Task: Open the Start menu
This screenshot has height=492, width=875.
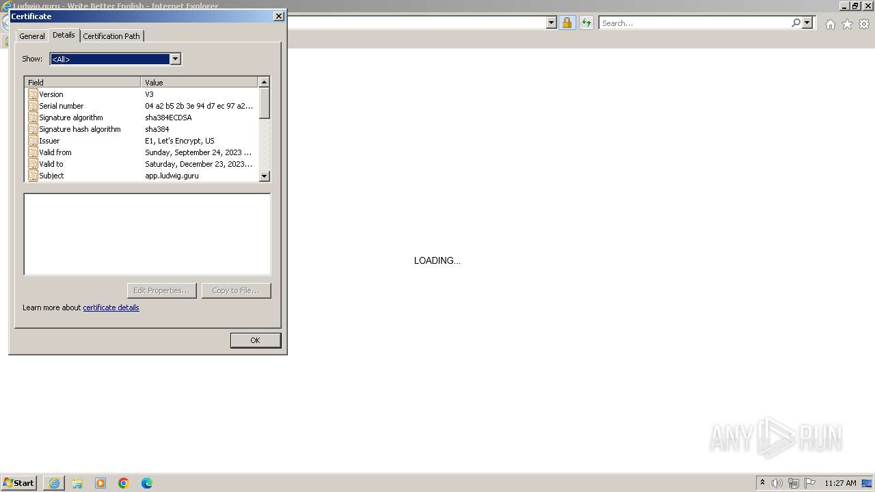Action: pyautogui.click(x=19, y=483)
